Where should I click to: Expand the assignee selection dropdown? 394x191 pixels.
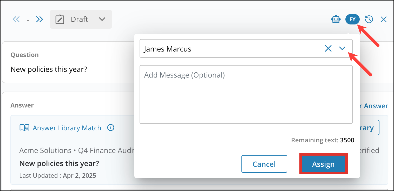[342, 48]
